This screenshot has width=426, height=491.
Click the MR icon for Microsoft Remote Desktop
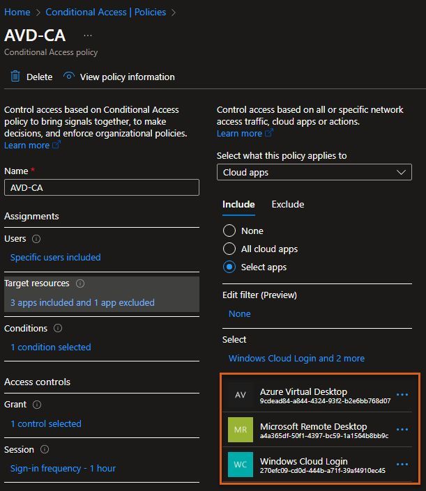pyautogui.click(x=241, y=430)
